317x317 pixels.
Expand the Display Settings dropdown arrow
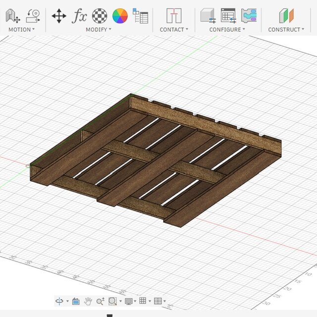(135, 301)
